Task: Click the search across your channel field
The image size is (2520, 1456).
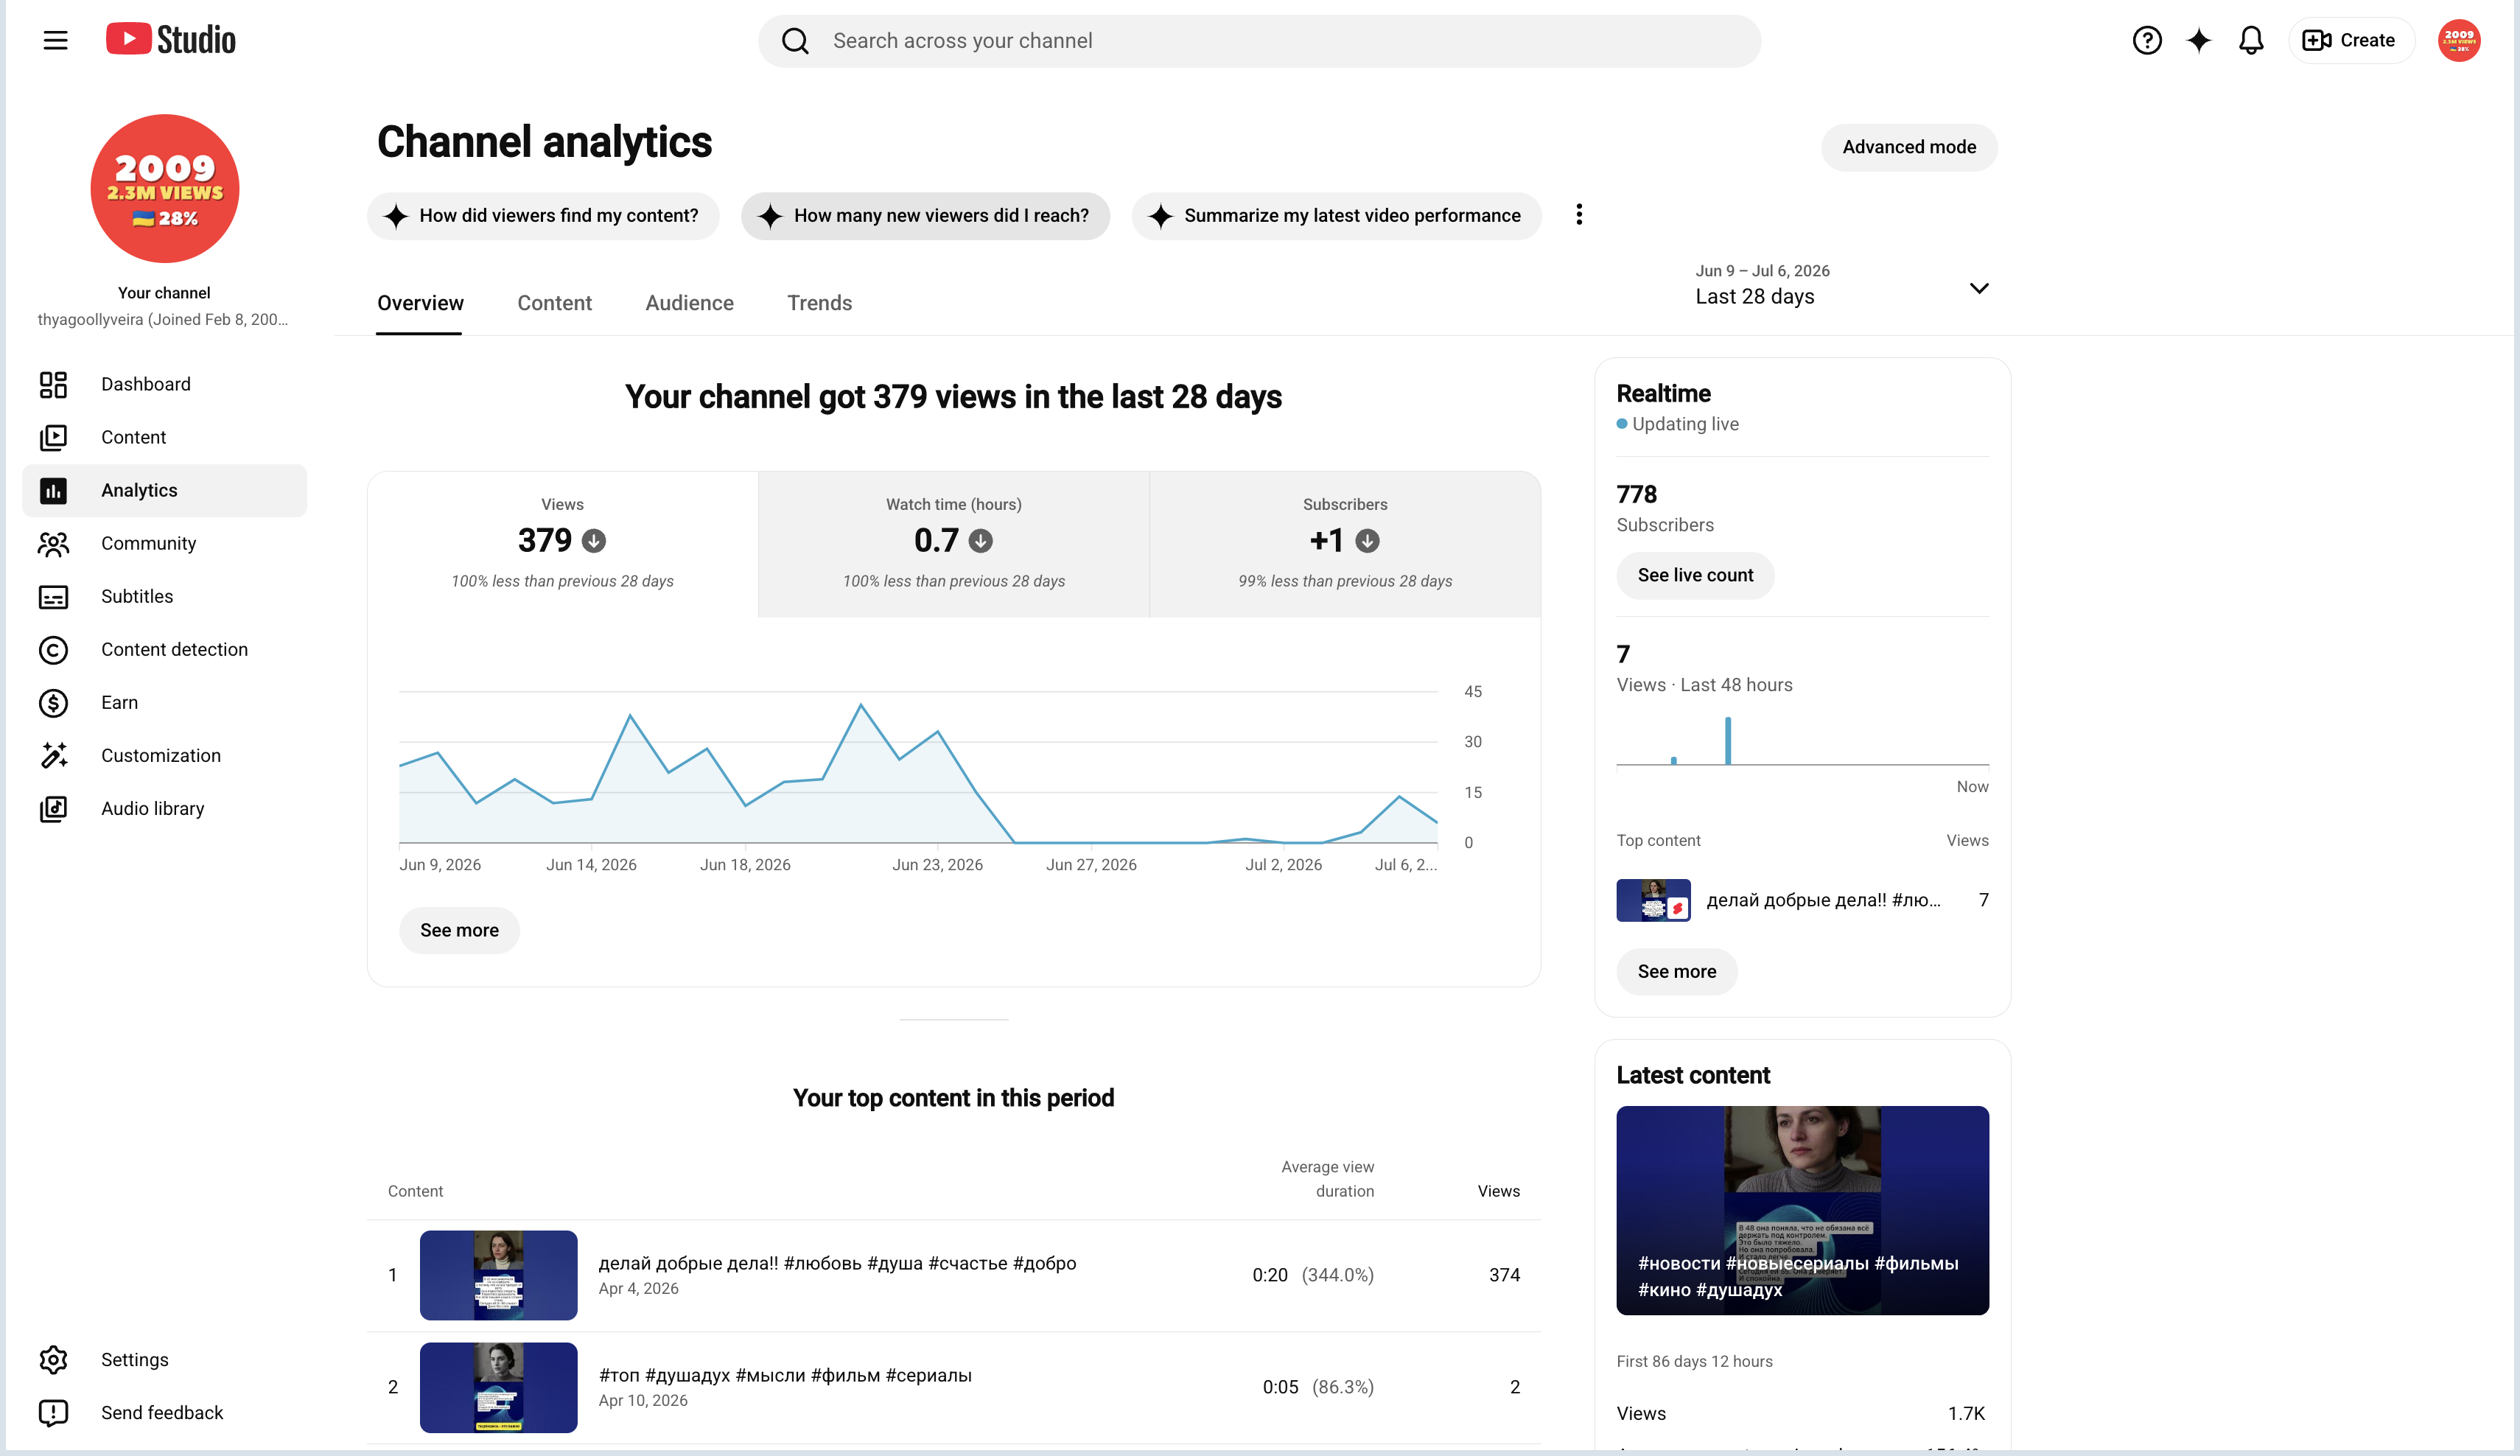Action: (x=1259, y=41)
